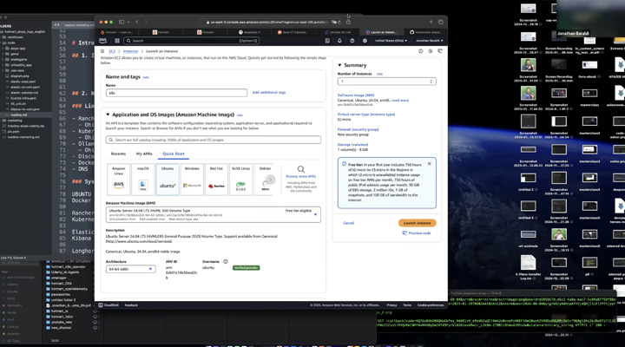Switch to the Quick Start tab
Image resolution: width=625 pixels, height=347 pixels.
[174, 154]
